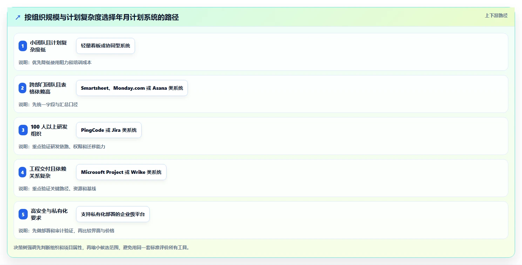Select Smartsheet、Monday.com 或 Asana 类系统 chip
The width and height of the screenshot is (522, 265).
click(132, 88)
